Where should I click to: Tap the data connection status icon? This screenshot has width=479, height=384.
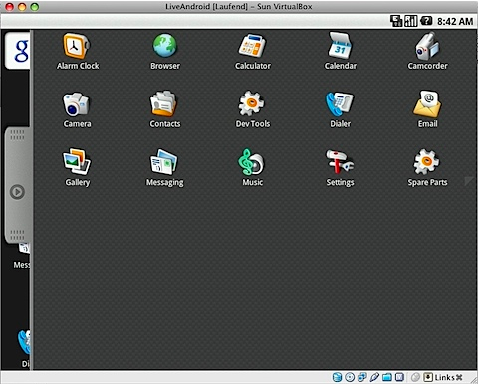[396, 21]
